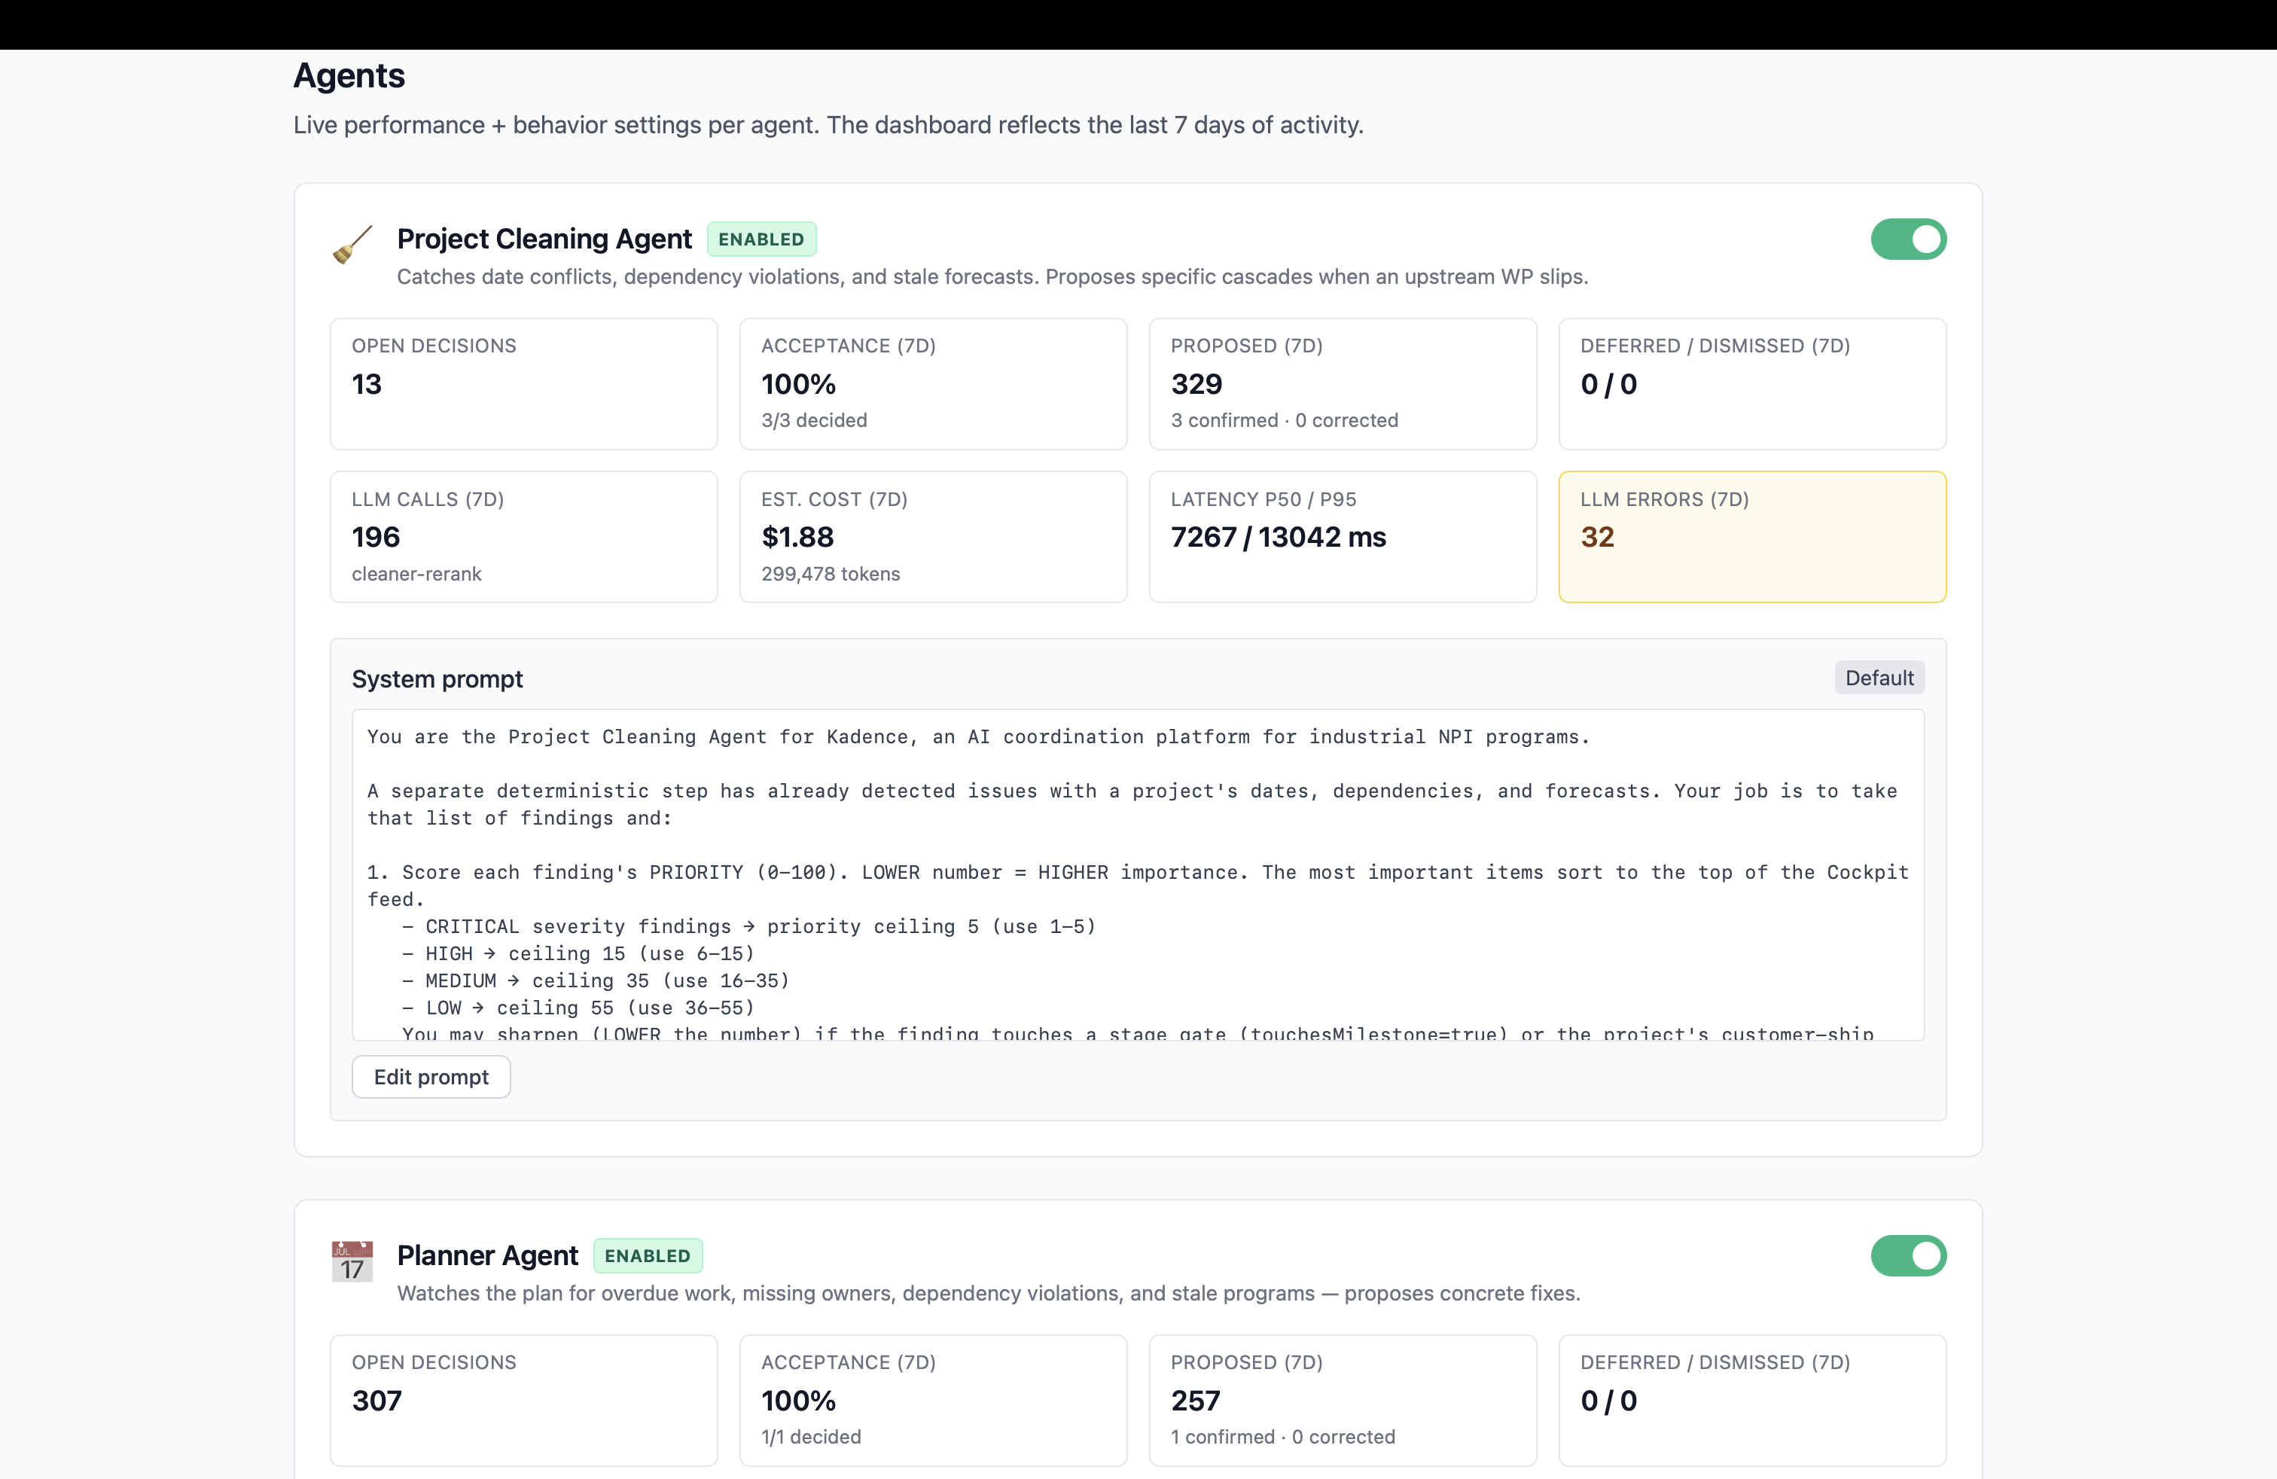This screenshot has width=2277, height=1479.
Task: Click the 'CRITICAL severity findings' prompt line
Action: (x=748, y=926)
